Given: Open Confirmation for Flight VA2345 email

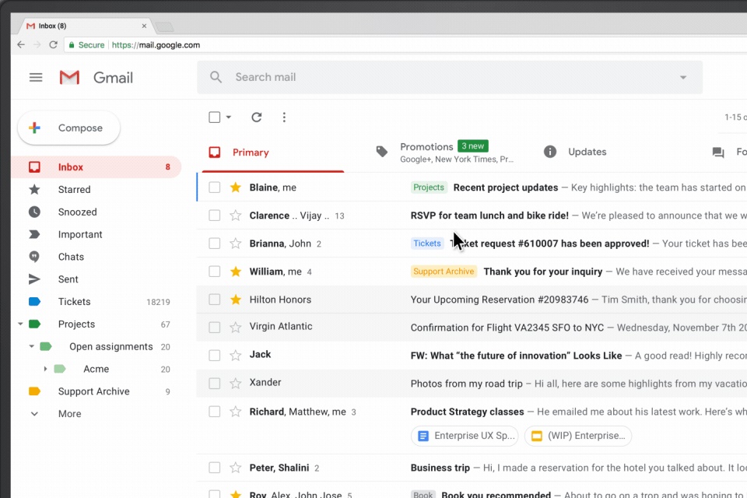Looking at the screenshot, I should (x=472, y=328).
